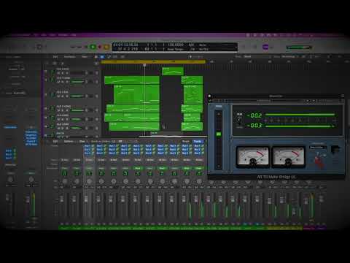Screen dimensions: 350x263
Task: Switch mixer to Tracks view
Action: pos(198,142)
